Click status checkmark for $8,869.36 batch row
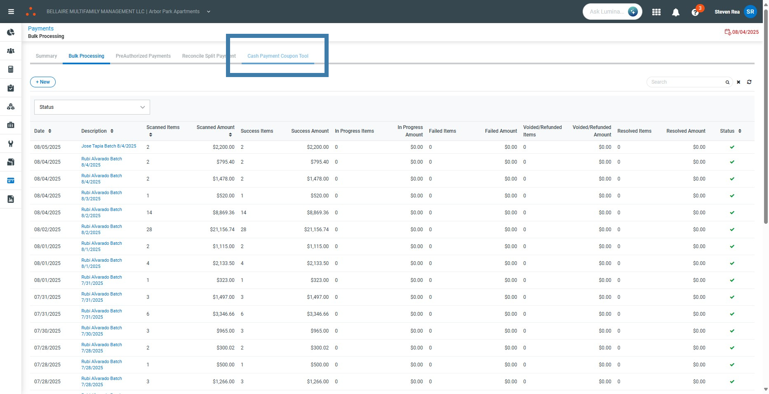 [x=732, y=213]
